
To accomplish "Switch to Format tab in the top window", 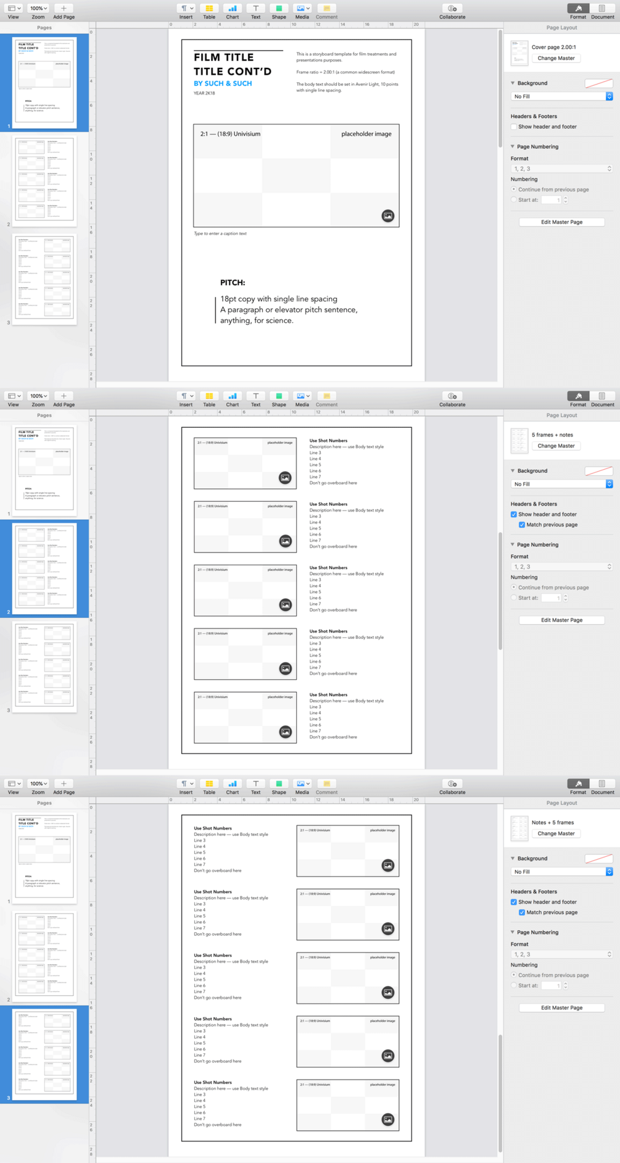I will coord(578,9).
